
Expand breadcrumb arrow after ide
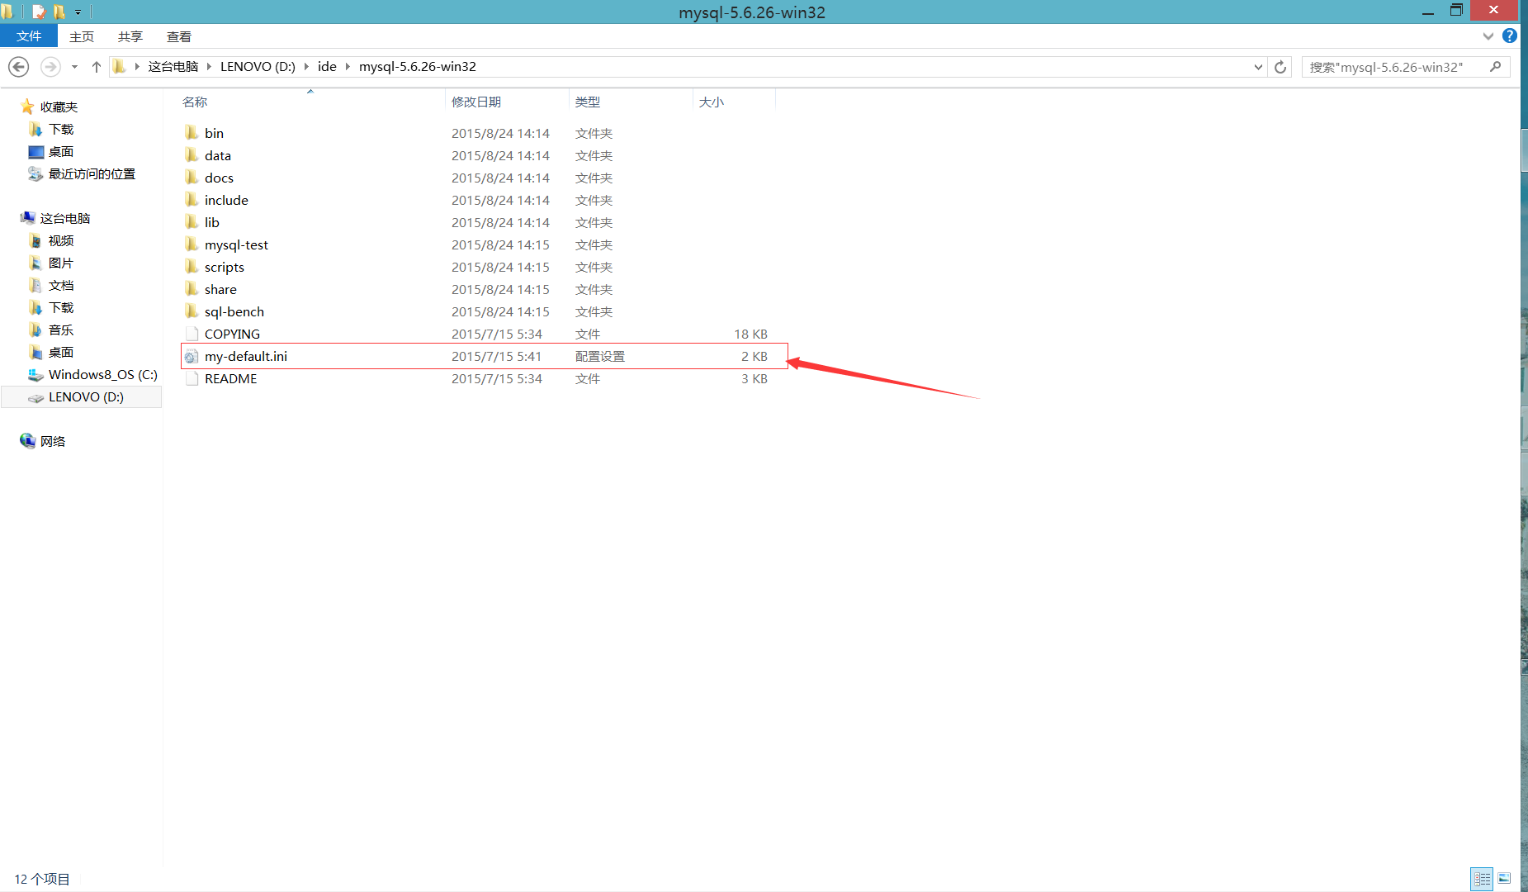pyautogui.click(x=348, y=66)
